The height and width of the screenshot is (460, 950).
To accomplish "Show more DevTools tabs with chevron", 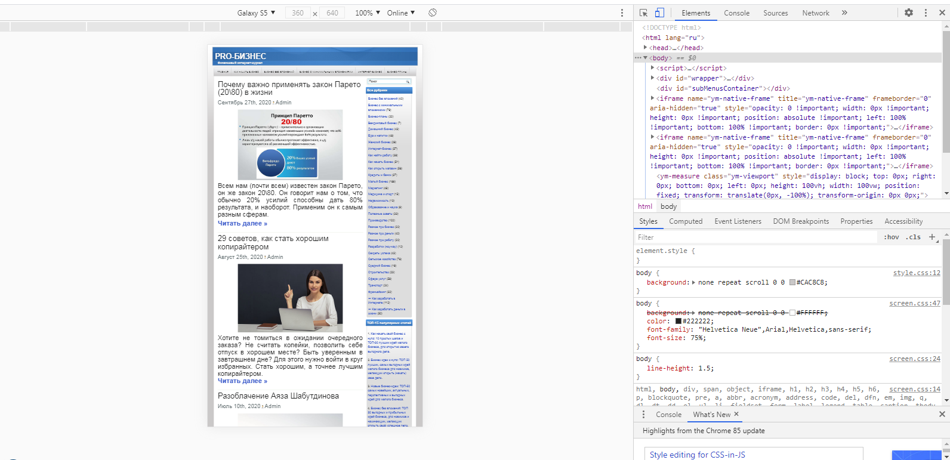I will [x=844, y=13].
